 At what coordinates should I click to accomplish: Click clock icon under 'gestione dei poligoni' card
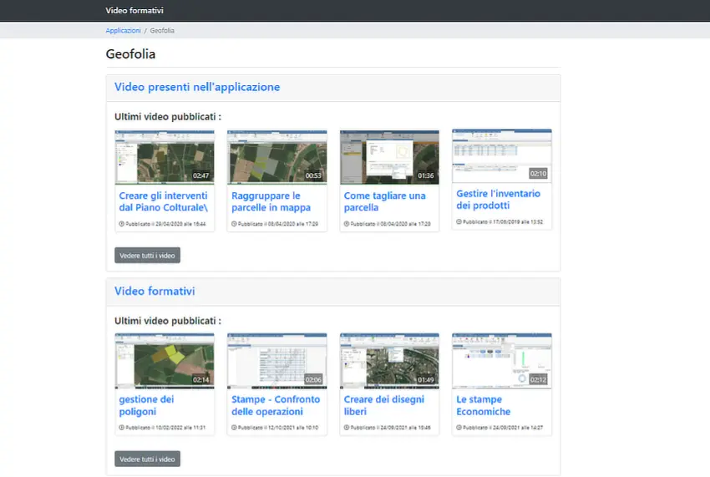[121, 428]
